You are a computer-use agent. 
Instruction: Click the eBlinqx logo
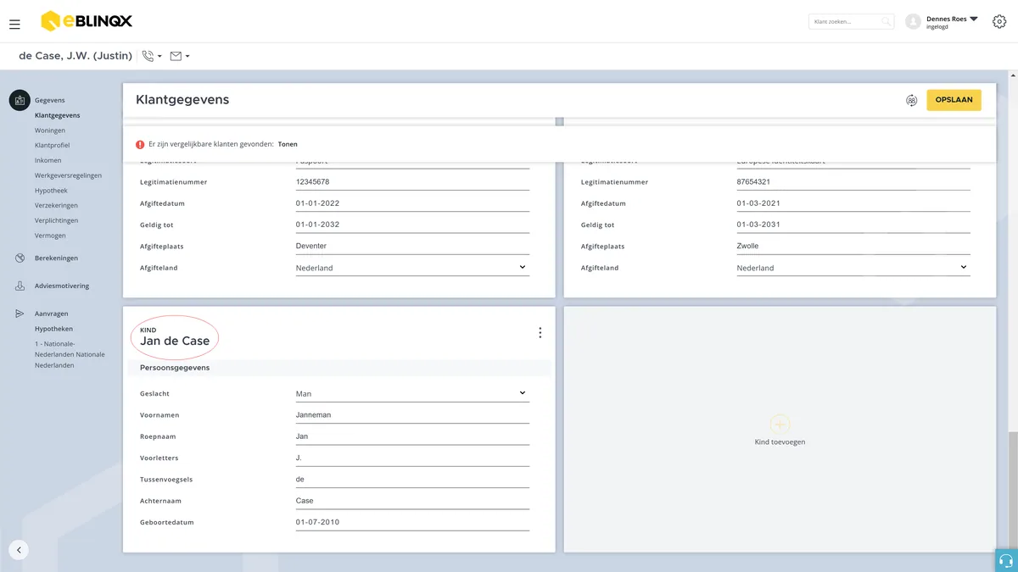[x=87, y=21]
